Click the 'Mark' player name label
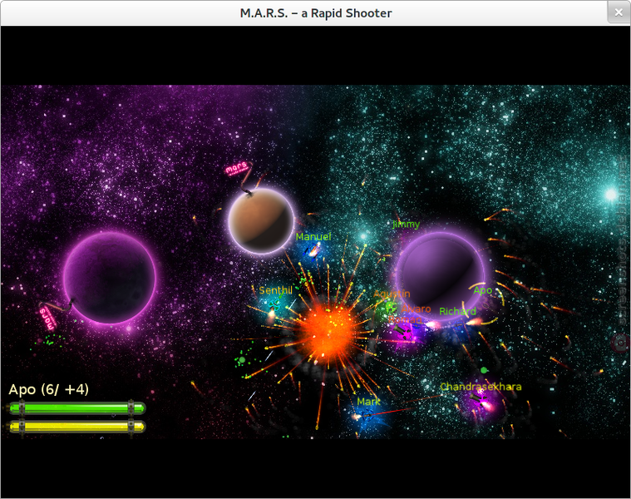This screenshot has width=631, height=499. click(368, 402)
